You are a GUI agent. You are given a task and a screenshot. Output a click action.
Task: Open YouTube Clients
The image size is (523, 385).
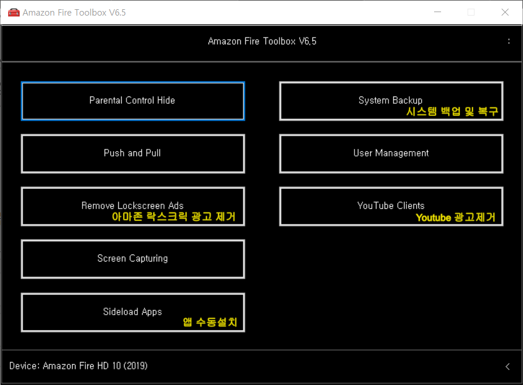(391, 206)
